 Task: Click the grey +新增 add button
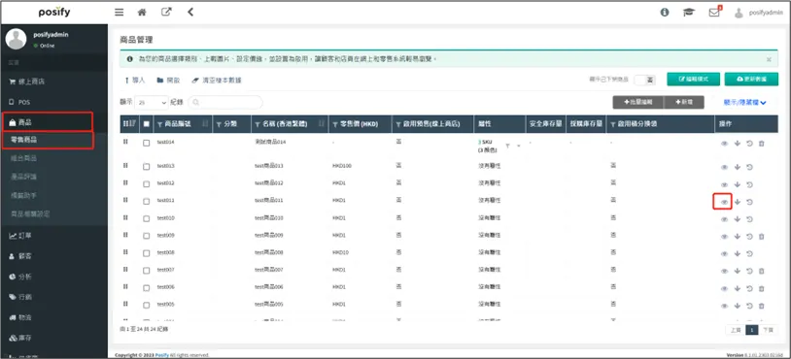coord(684,102)
